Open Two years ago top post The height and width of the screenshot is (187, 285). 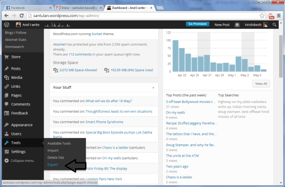tap(177, 166)
